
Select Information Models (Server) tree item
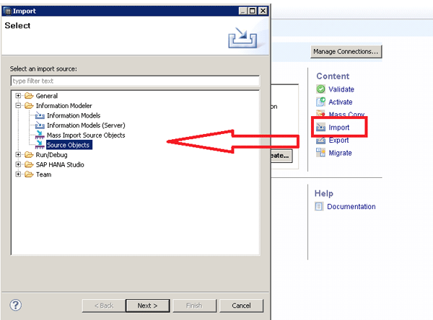(86, 125)
